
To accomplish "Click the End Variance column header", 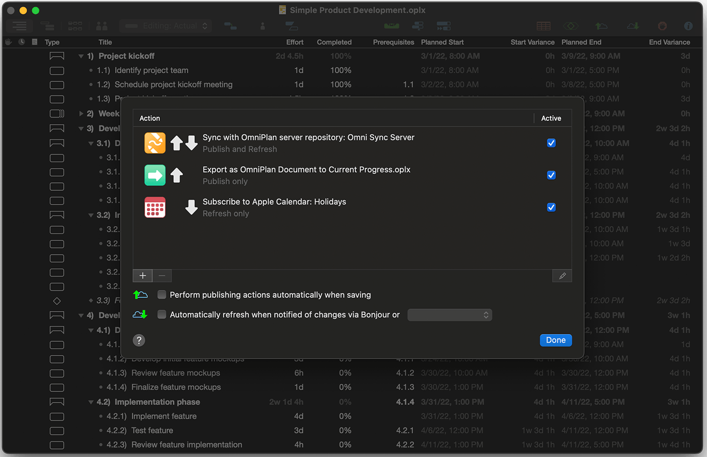I will pyautogui.click(x=670, y=42).
